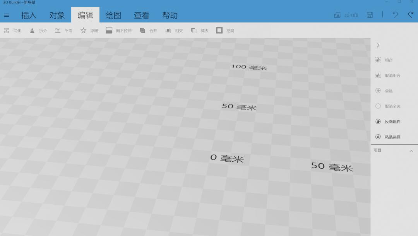Select the Simplify (简化) tool
418x236 pixels.
pos(13,30)
